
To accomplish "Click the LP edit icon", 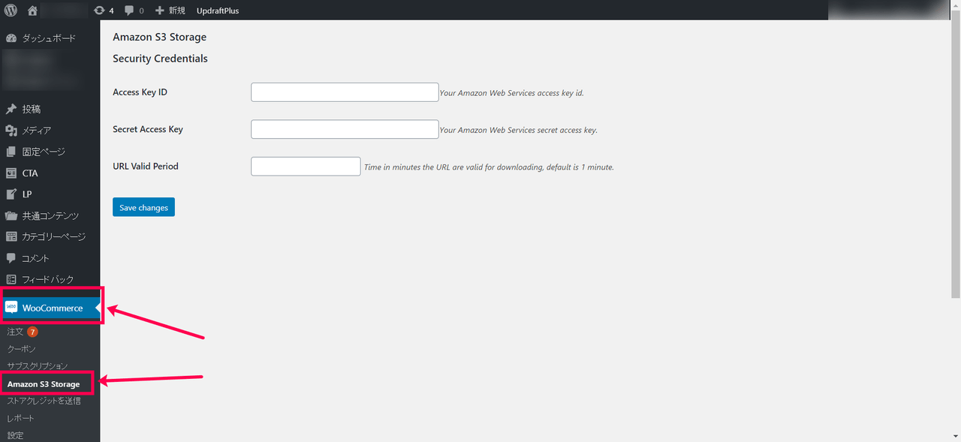I will 11,194.
